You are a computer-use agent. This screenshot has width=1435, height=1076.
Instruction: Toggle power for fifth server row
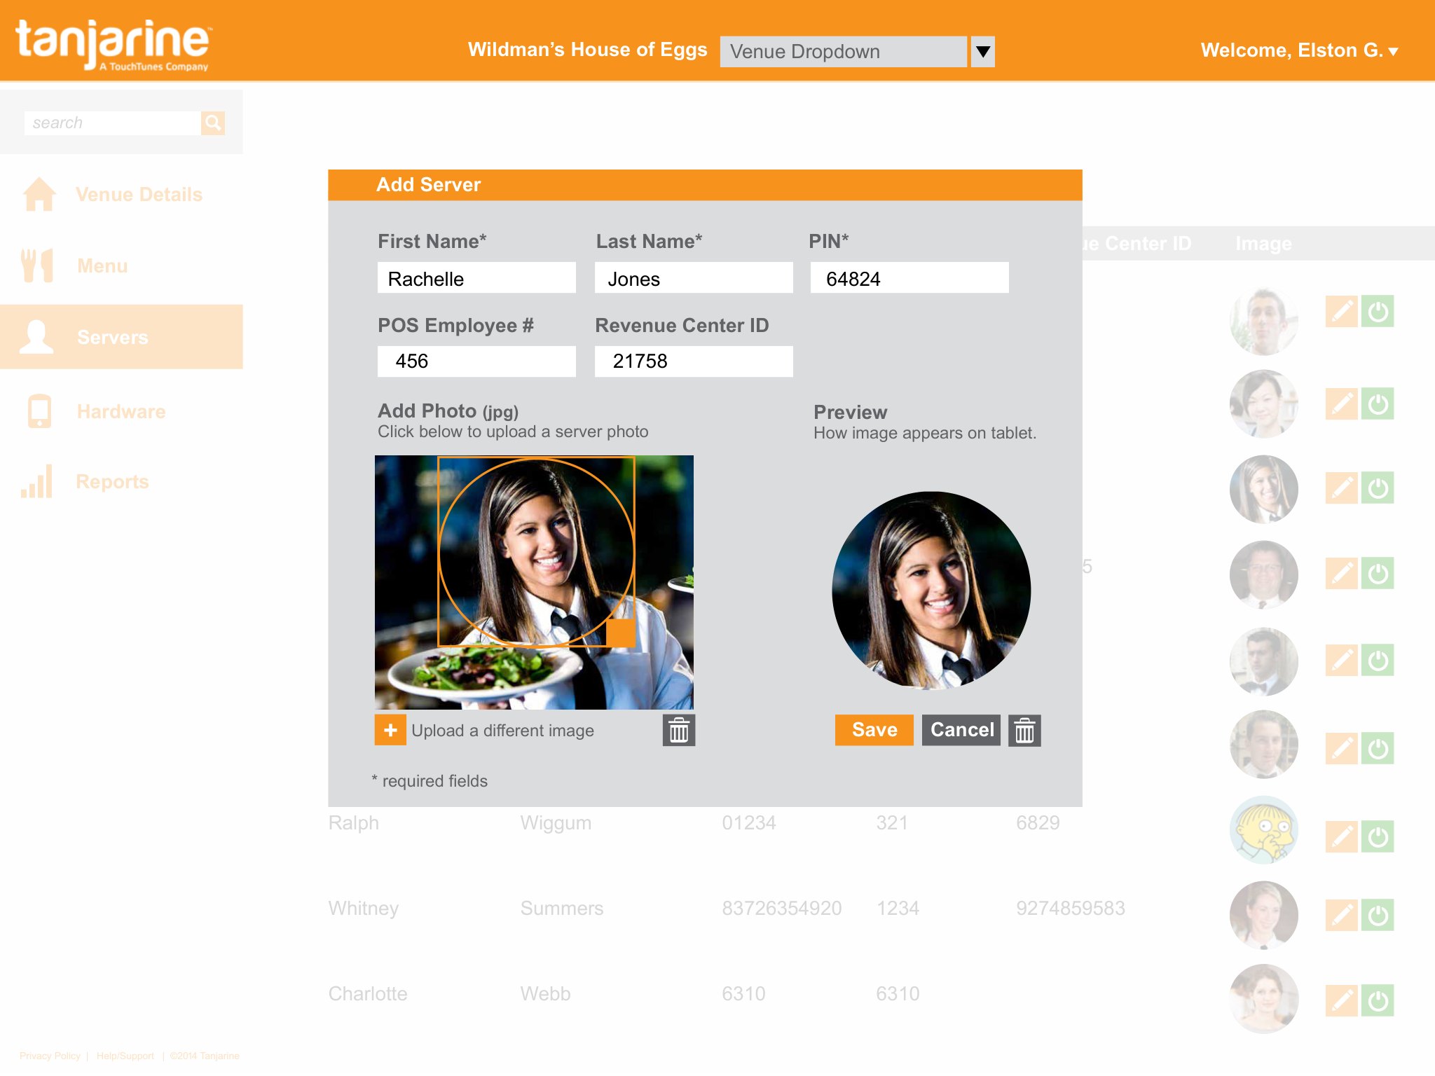(x=1378, y=660)
